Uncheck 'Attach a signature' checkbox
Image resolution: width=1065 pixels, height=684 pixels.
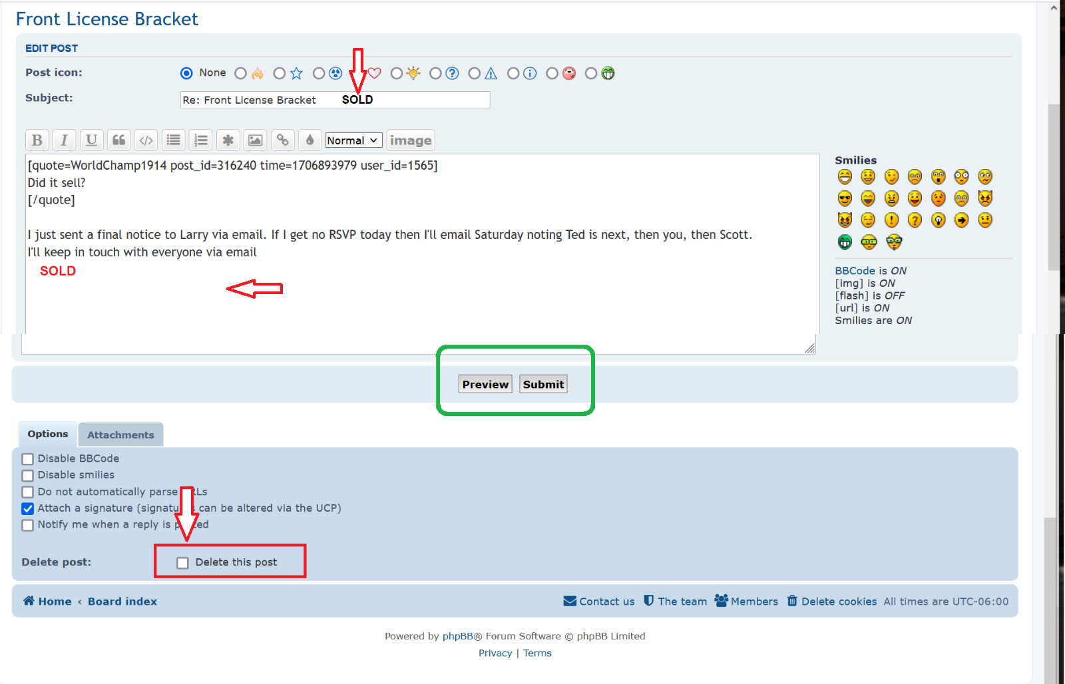[x=28, y=509]
